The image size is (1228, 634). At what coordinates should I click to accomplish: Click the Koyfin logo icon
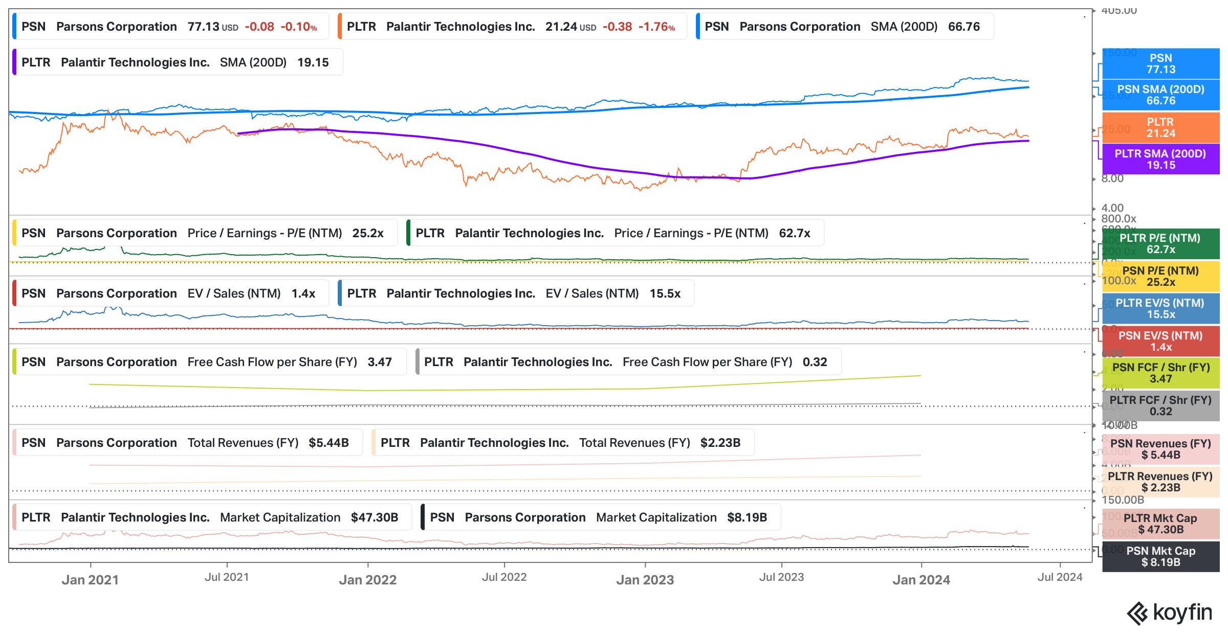click(x=1137, y=613)
